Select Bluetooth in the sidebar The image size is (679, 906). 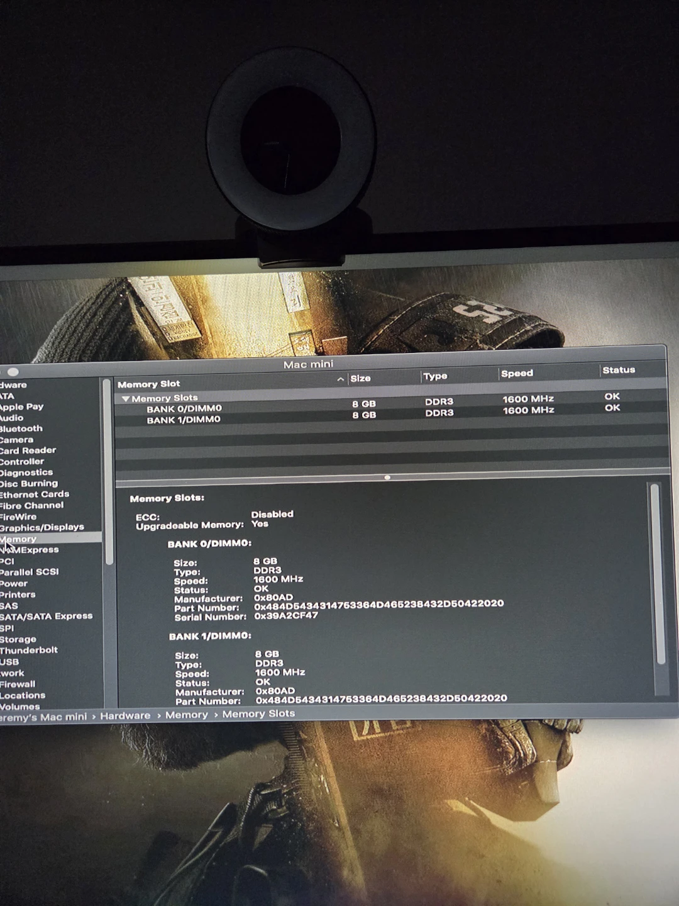click(x=21, y=428)
